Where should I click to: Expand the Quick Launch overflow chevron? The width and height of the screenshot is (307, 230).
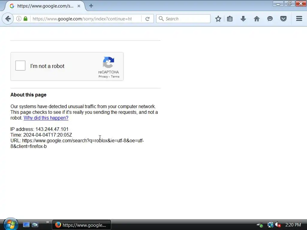[x=47, y=222]
